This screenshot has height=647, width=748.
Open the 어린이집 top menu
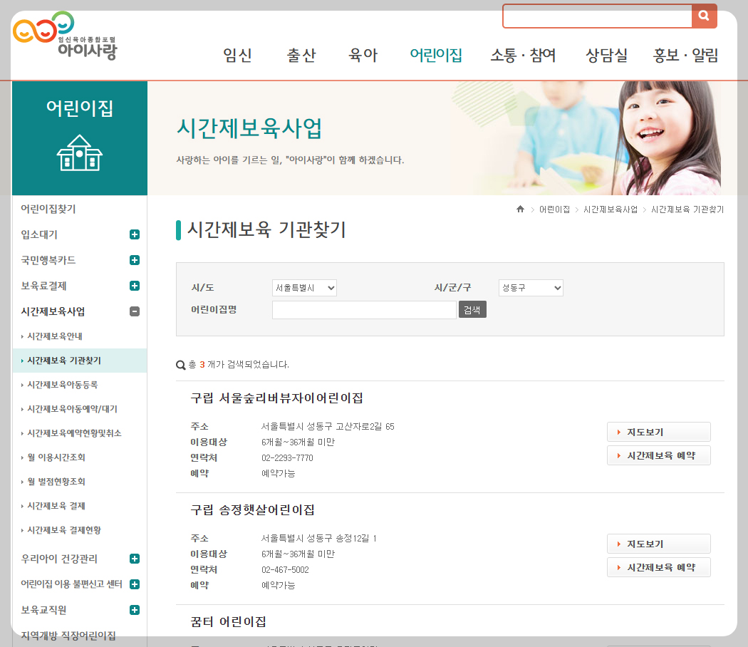click(436, 56)
